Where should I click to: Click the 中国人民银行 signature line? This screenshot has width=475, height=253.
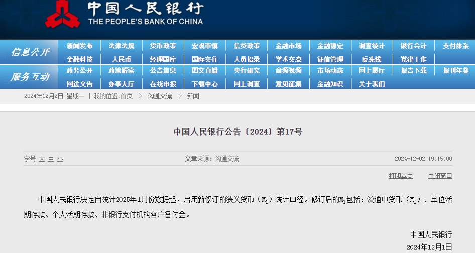pyautogui.click(x=431, y=234)
